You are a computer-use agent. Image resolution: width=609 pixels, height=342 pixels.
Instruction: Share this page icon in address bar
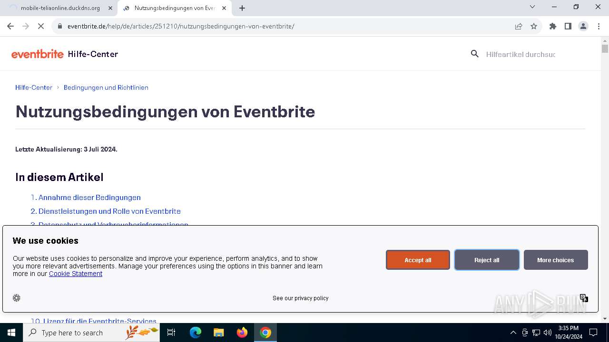click(x=519, y=26)
